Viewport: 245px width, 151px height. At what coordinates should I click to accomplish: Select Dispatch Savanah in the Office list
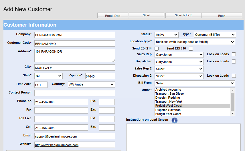[x=193, y=110]
